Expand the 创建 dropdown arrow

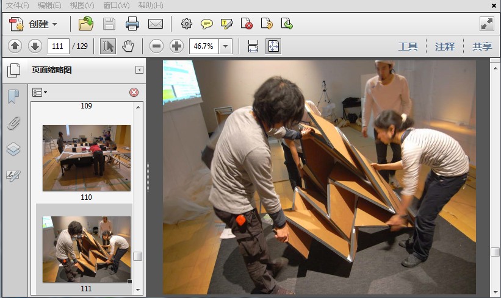(55, 24)
